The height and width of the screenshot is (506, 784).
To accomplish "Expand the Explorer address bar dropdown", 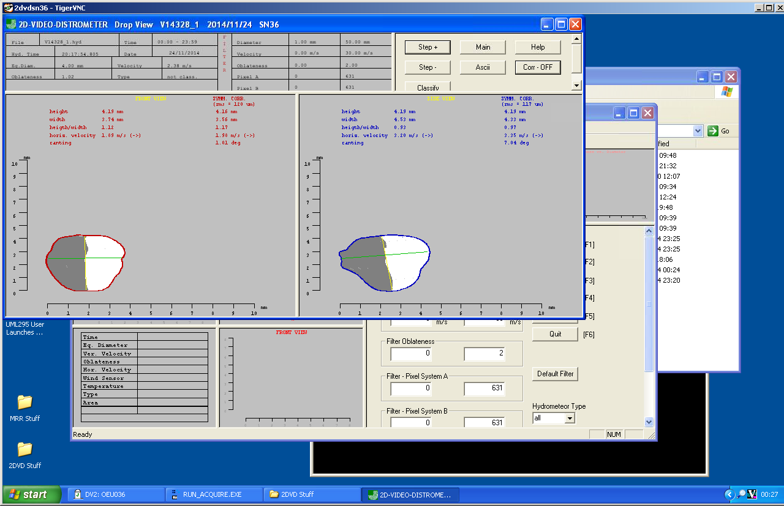I will 697,131.
